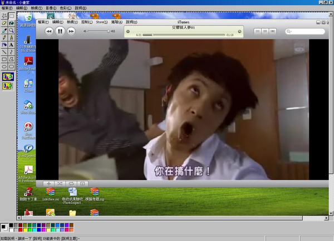This screenshot has height=241, width=334.
Task: Click the horizontal scrollbar left arrow
Action: (x=19, y=218)
